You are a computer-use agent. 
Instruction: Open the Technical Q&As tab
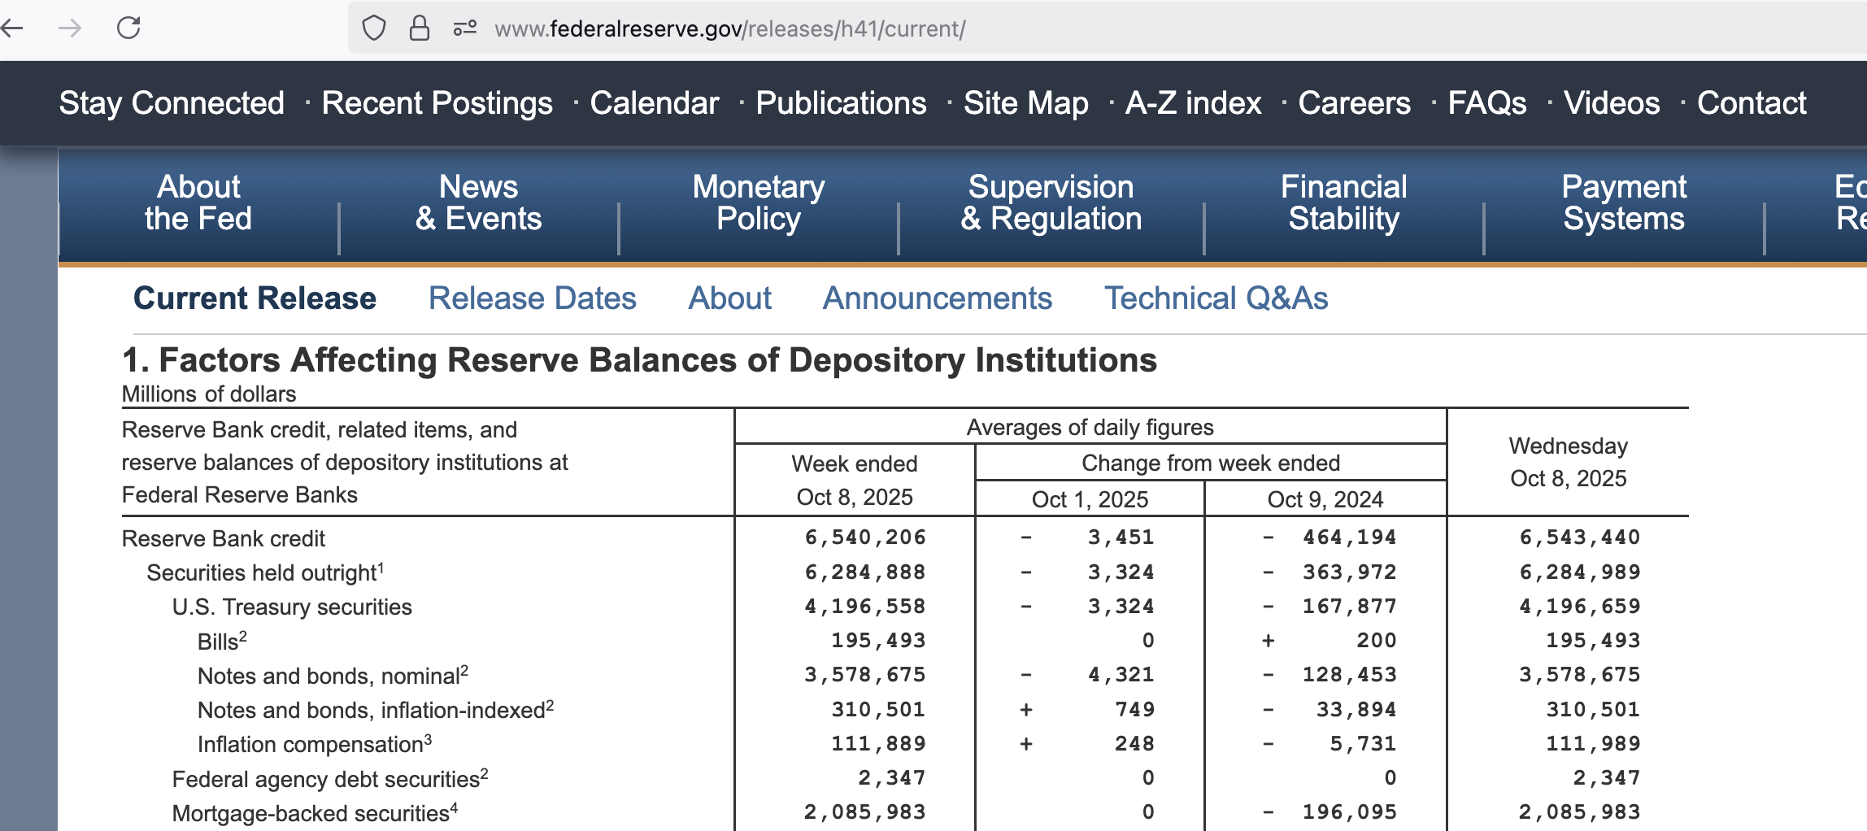pyautogui.click(x=1216, y=298)
